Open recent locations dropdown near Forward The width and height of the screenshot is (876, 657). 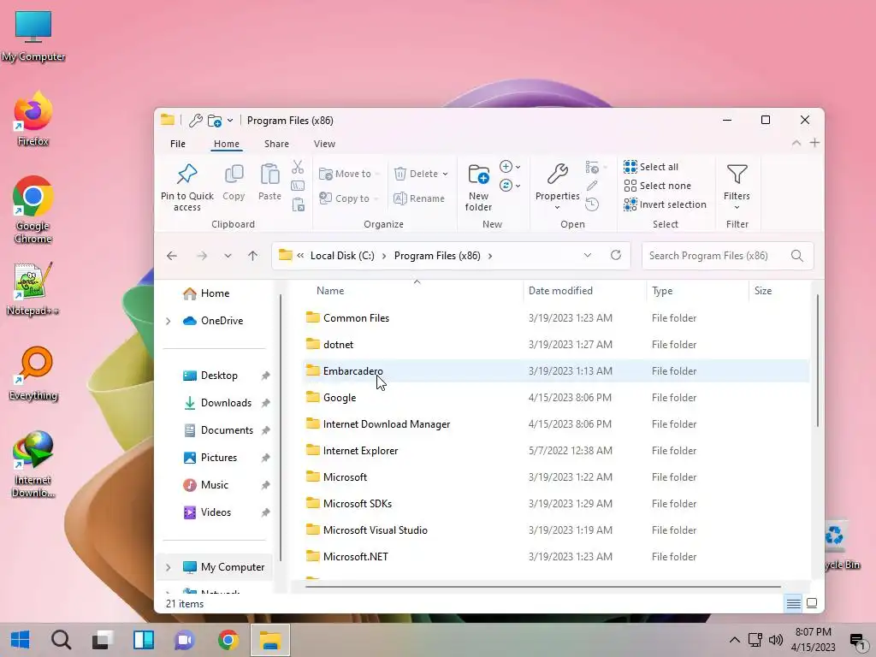click(x=228, y=256)
